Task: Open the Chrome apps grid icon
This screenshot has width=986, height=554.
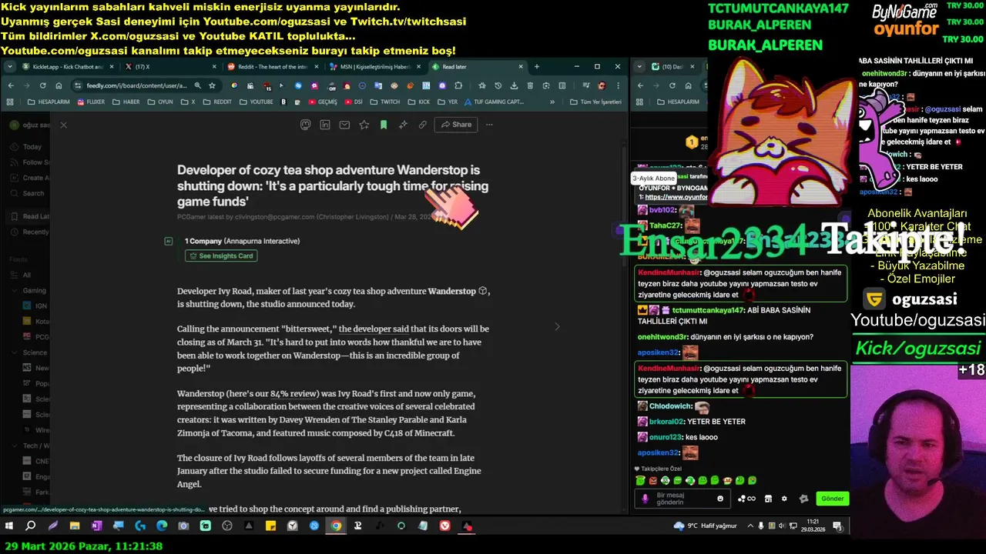Action: 10,102
